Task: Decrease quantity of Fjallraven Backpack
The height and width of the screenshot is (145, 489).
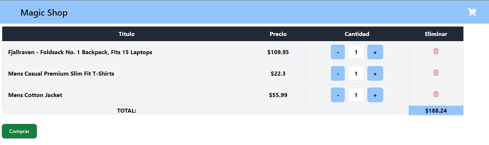Action: 338,52
